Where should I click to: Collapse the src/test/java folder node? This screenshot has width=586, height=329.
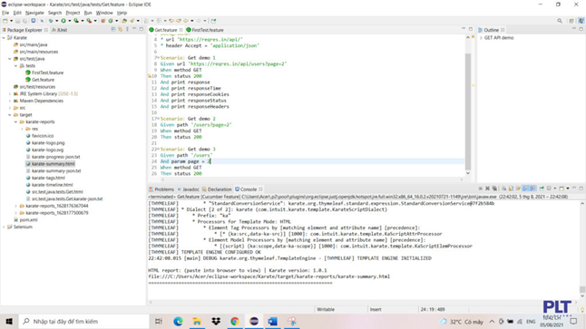pyautogui.click(x=10, y=59)
